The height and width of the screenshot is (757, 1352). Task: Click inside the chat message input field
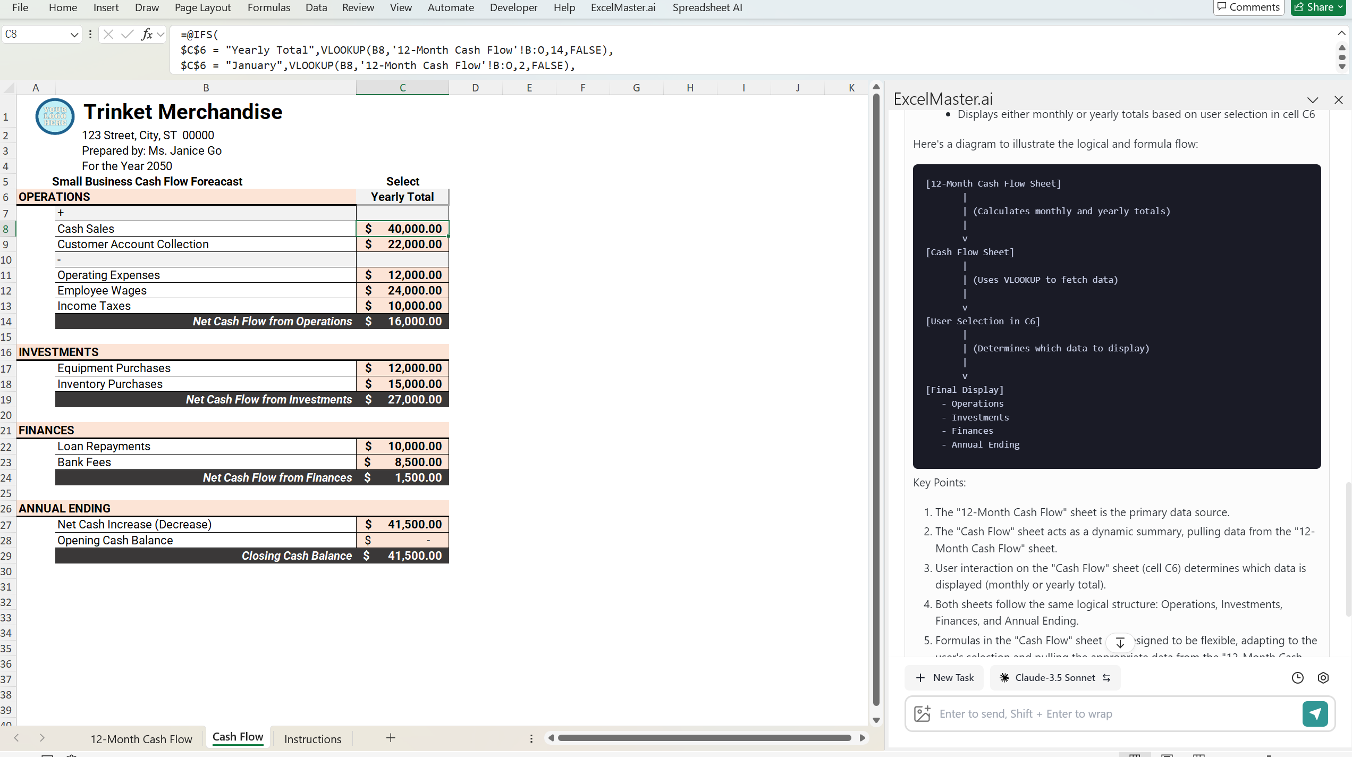coord(1089,713)
